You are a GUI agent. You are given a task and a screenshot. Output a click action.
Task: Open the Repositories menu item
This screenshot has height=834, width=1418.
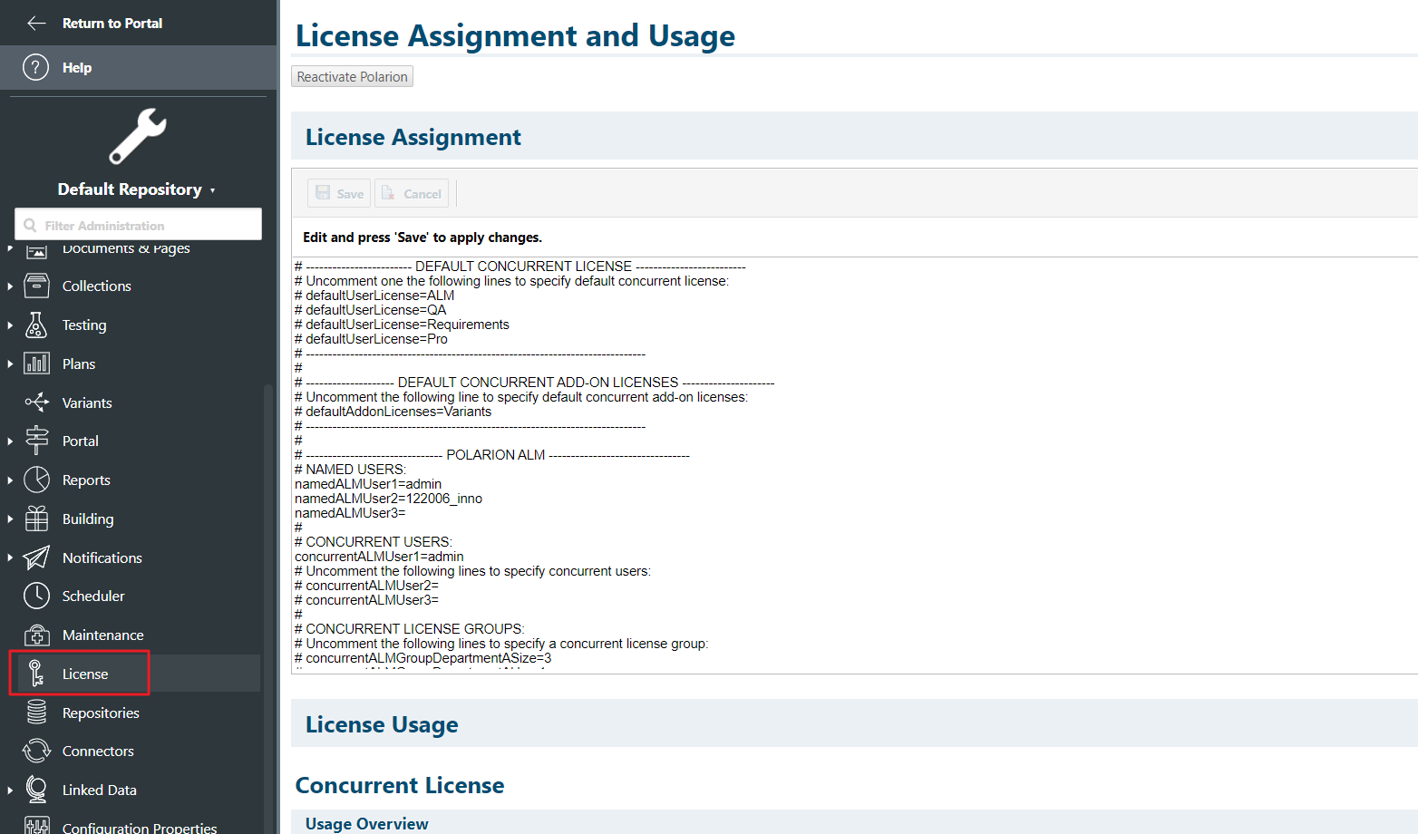[x=101, y=713]
